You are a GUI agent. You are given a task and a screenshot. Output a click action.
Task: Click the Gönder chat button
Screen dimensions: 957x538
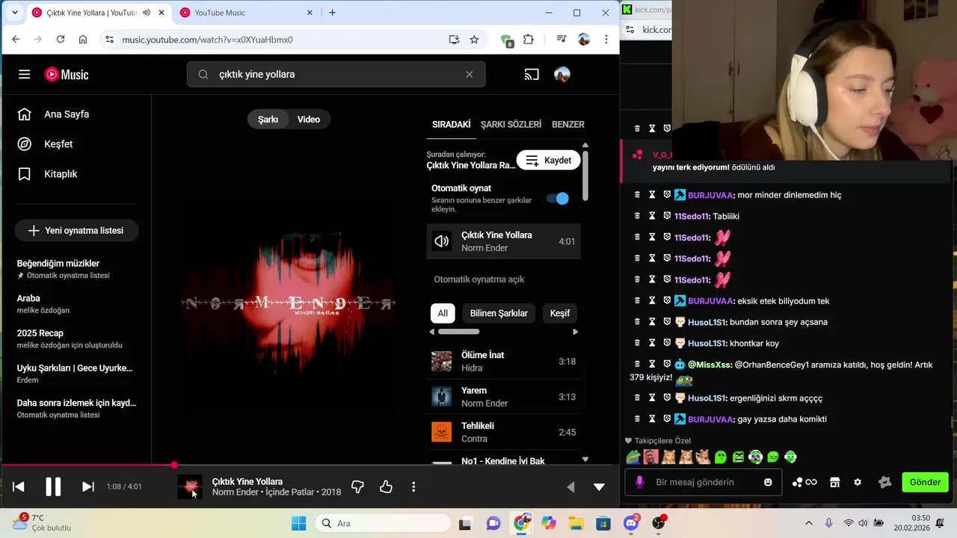[925, 482]
